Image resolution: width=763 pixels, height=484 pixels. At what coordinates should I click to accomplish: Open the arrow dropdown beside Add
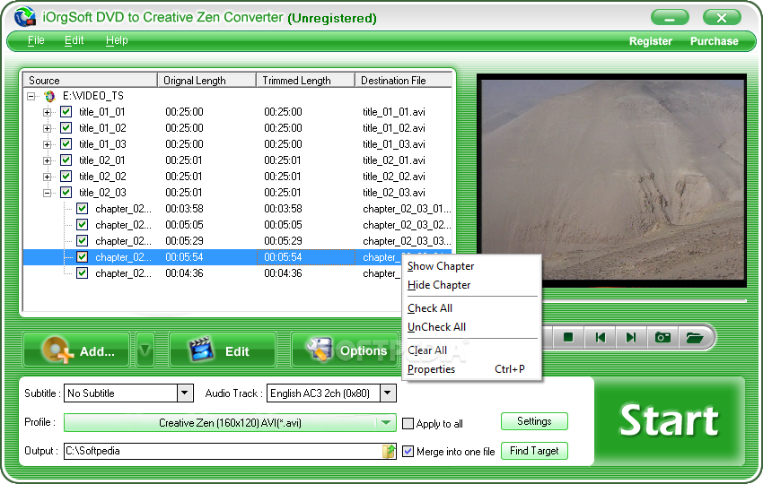(145, 350)
